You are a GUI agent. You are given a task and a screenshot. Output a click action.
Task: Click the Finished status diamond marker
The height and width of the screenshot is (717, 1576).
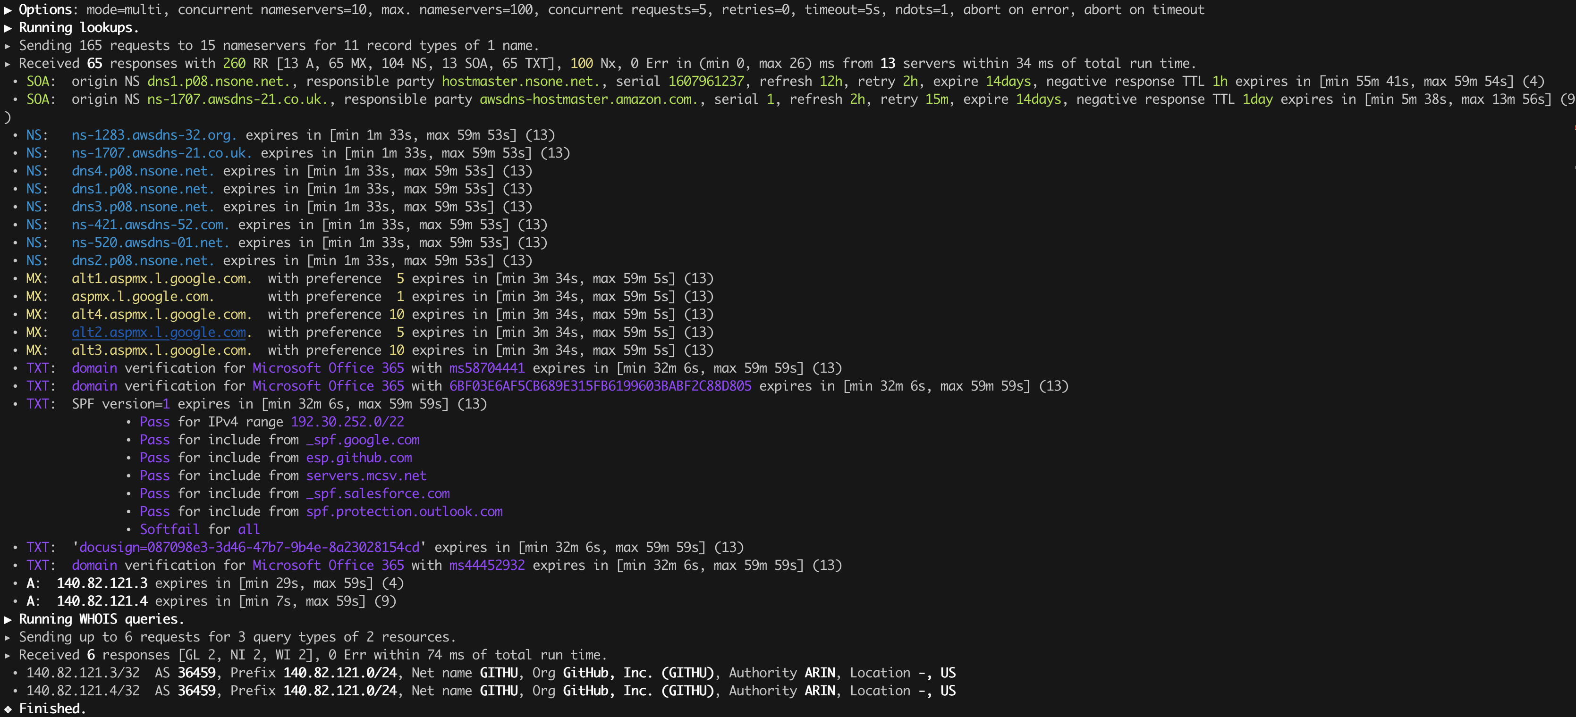[x=8, y=709]
